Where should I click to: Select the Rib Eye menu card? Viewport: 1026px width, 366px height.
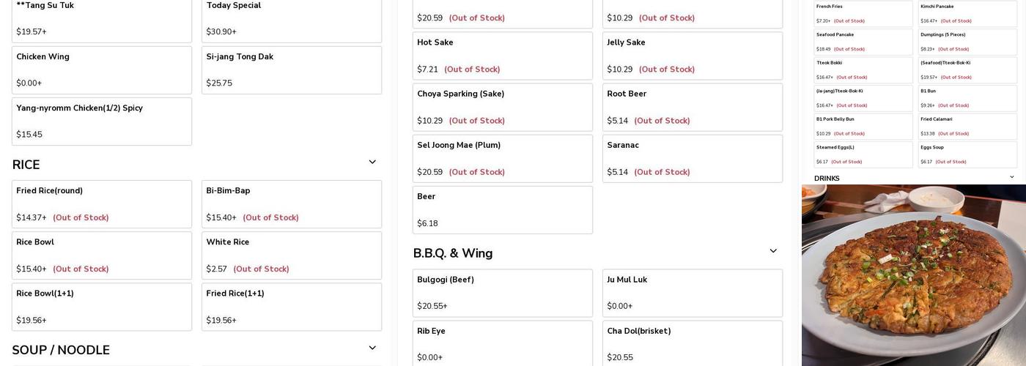[503, 344]
